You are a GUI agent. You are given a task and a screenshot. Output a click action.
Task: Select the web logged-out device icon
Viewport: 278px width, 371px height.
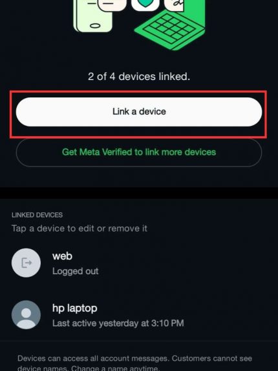coord(26,263)
